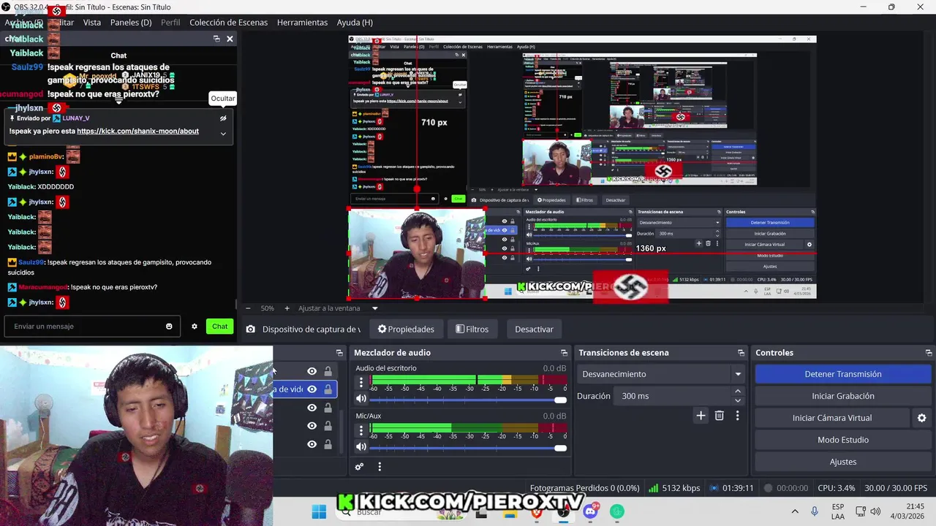The height and width of the screenshot is (526, 936).
Task: Toggle visibility of topmost source row
Action: pyautogui.click(x=312, y=372)
